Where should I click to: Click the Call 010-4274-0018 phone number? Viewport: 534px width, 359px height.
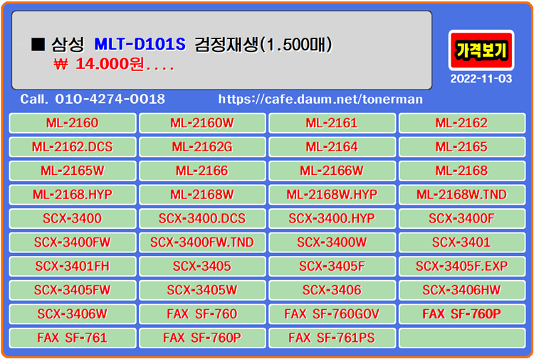(93, 100)
